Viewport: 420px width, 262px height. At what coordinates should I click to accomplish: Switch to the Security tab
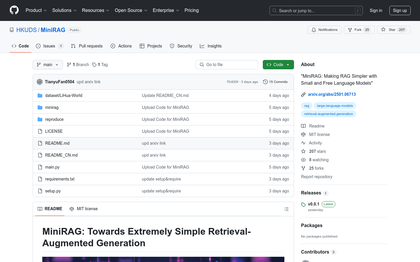pyautogui.click(x=181, y=46)
